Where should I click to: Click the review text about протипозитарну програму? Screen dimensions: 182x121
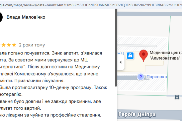pos(53,88)
